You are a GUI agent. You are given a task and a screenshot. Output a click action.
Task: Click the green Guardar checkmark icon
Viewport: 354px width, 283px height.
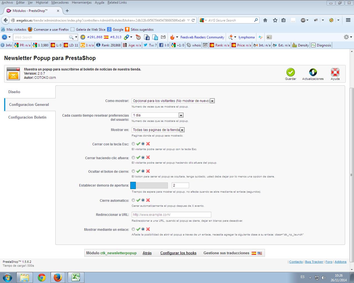click(290, 72)
